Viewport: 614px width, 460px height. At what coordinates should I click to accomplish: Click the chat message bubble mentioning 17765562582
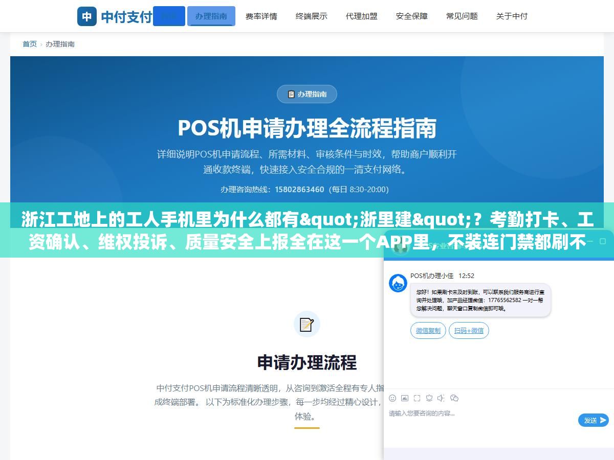[480, 300]
